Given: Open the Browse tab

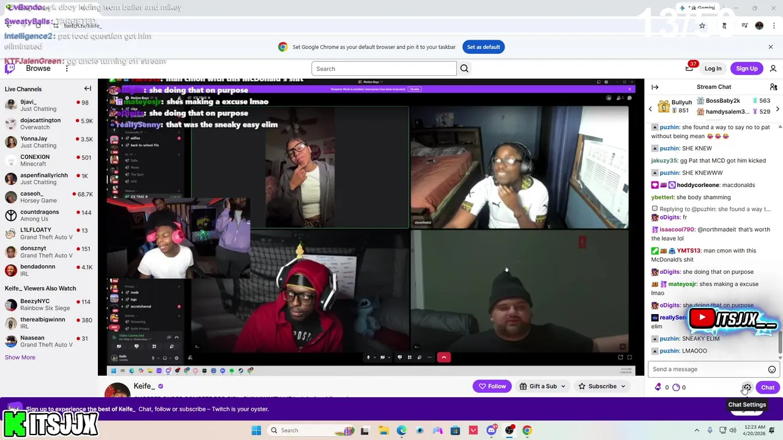Looking at the screenshot, I should tap(38, 68).
